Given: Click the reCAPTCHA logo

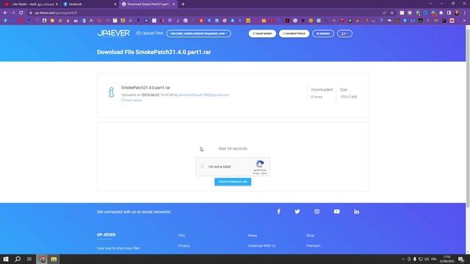Looking at the screenshot, I should [260, 164].
